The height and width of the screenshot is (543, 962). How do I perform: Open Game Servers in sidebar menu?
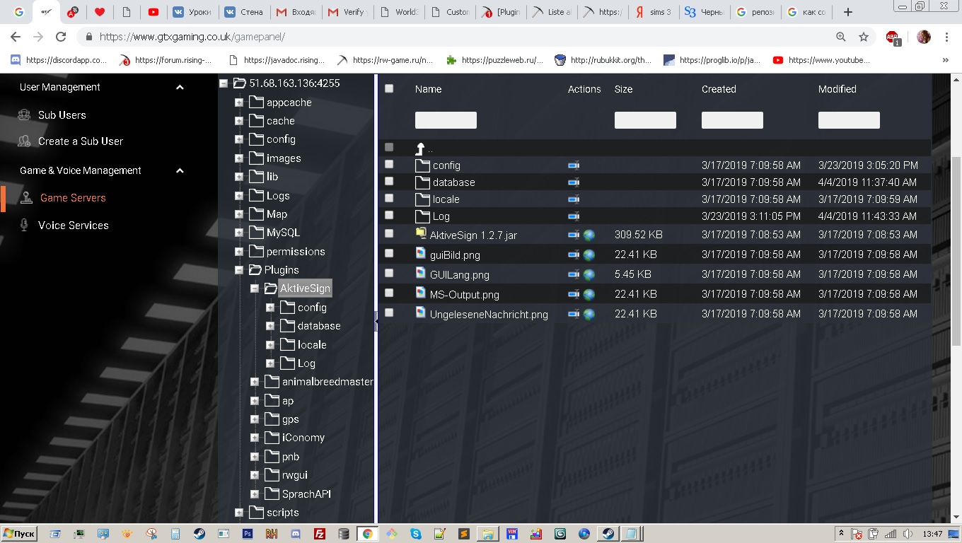click(73, 198)
